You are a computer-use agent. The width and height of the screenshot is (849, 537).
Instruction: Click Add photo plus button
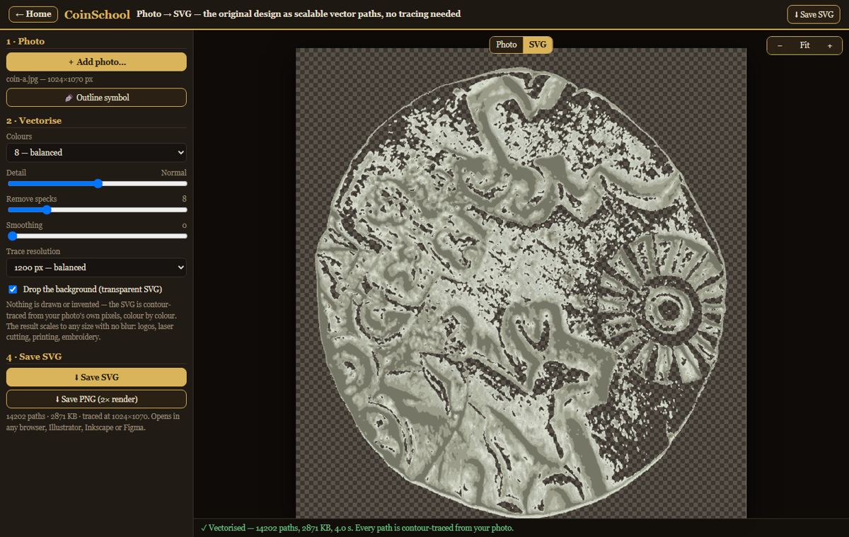coord(96,62)
